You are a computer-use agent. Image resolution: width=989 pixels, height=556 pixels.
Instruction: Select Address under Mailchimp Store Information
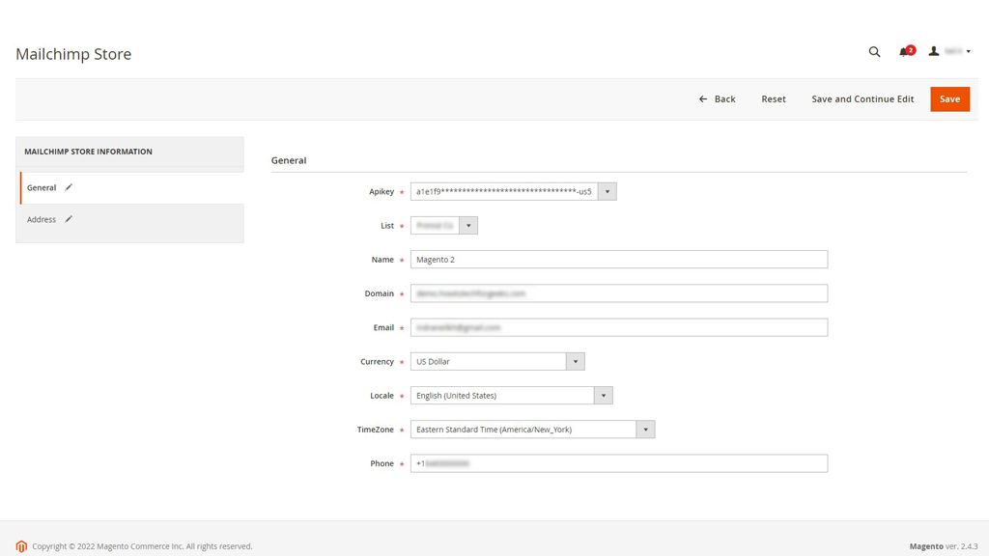(42, 219)
